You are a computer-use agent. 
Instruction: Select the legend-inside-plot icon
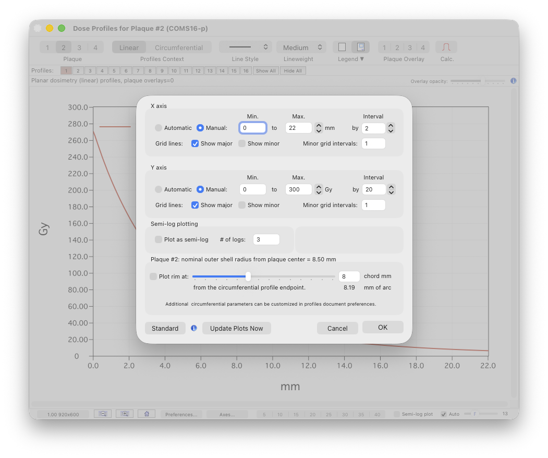tap(360, 47)
